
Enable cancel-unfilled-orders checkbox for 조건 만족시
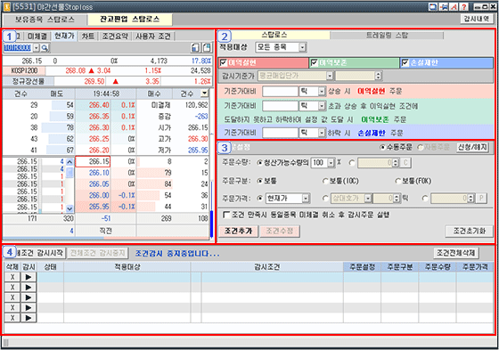226,216
